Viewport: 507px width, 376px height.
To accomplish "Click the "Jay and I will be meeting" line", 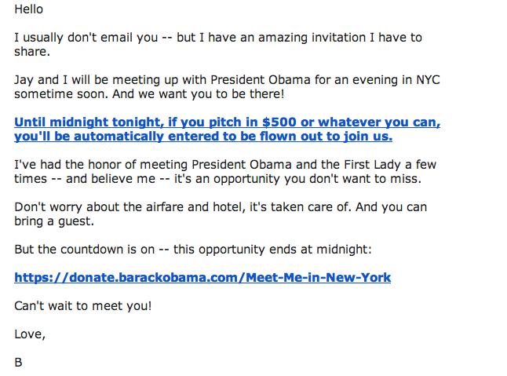I will point(227,80).
